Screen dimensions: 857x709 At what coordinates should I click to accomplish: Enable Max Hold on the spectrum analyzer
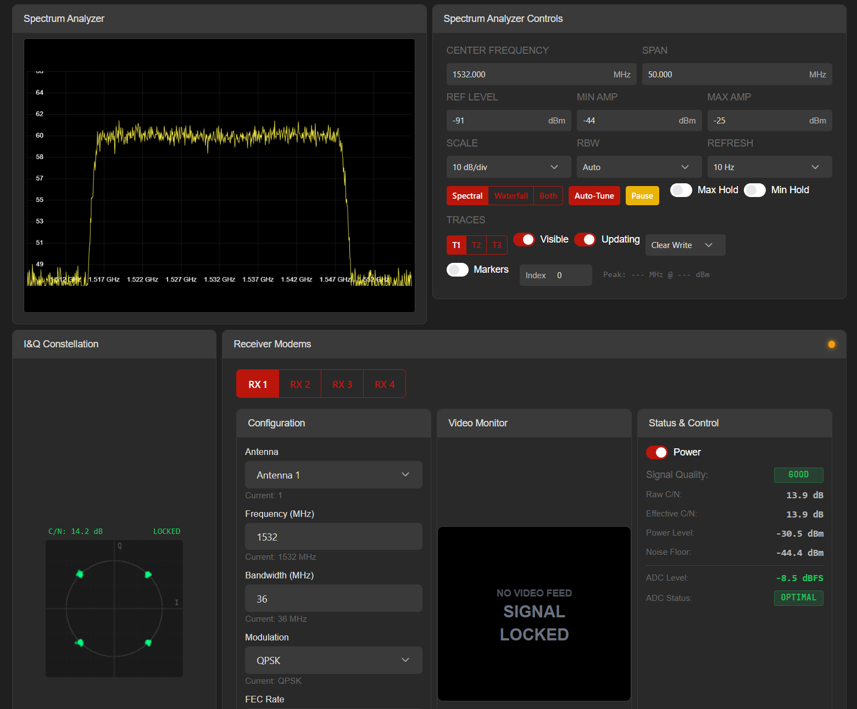pos(681,190)
